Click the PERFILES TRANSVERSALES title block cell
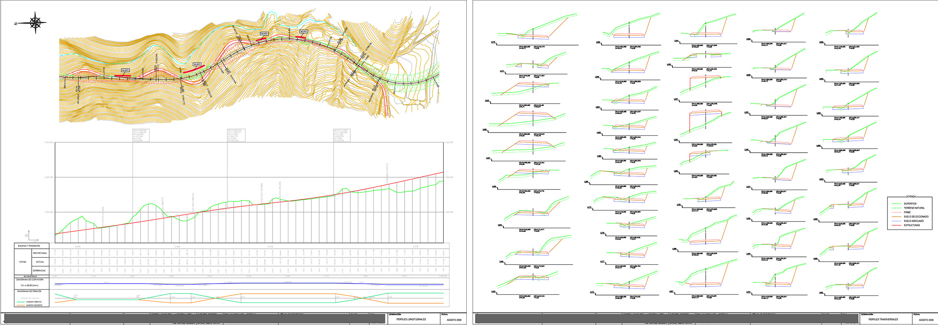Viewport: 938px width, 325px height. click(x=883, y=319)
